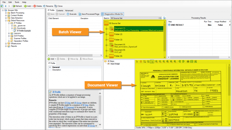Image resolution: width=232 pixels, height=130 pixels.
Task: Click the Description property field
Action: pos(75,70)
